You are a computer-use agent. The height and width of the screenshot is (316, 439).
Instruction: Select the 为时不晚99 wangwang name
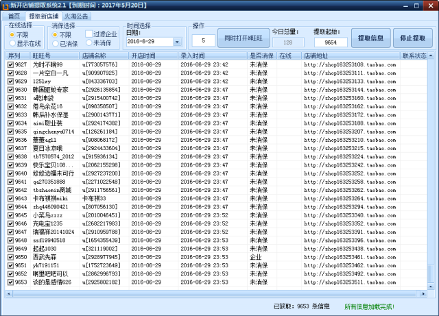[47, 64]
